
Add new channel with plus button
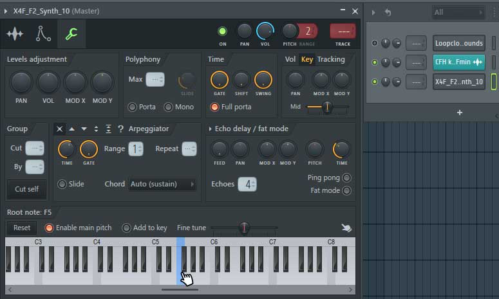click(459, 113)
